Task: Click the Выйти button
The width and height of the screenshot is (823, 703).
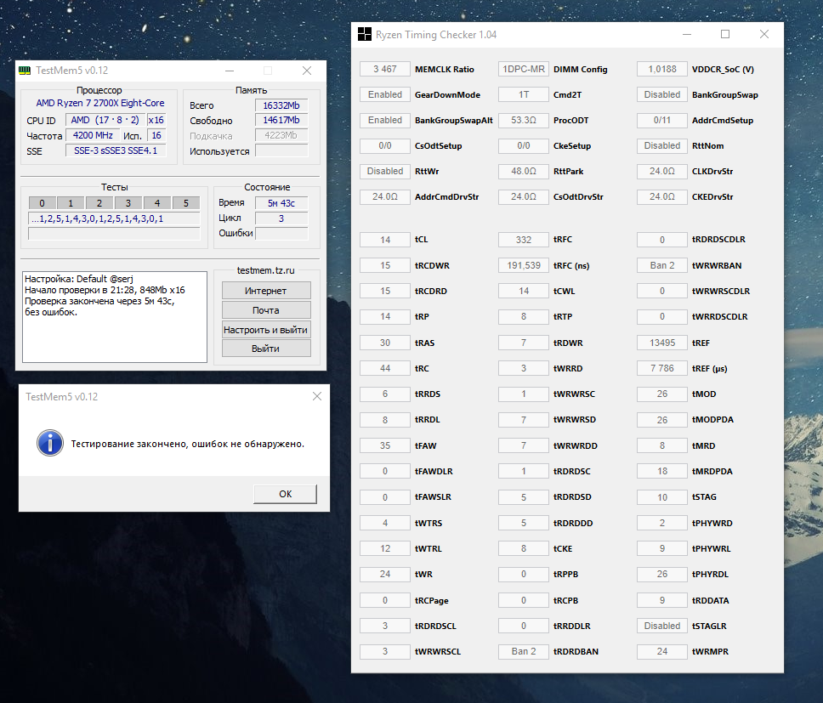Action: coord(266,349)
